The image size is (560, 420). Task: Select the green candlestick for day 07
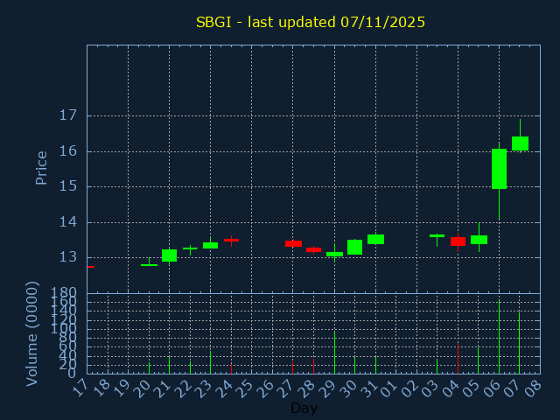[520, 143]
